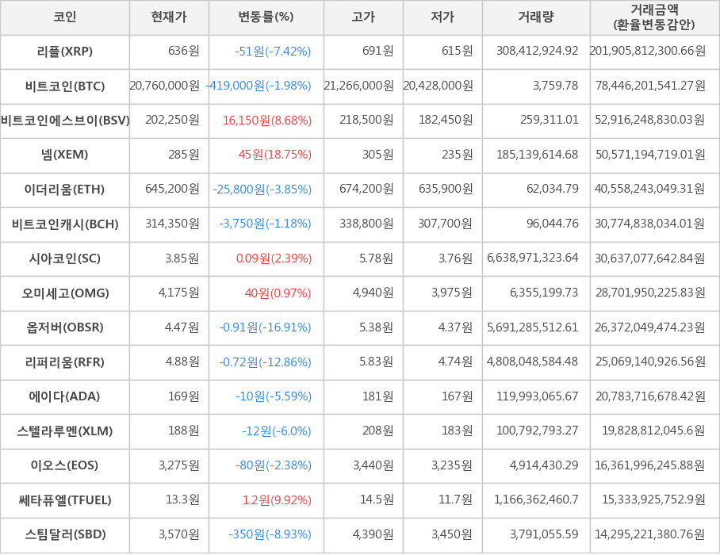The height and width of the screenshot is (555, 720).
Task: Click the 넴(XEM) coin name
Action: tap(65, 155)
